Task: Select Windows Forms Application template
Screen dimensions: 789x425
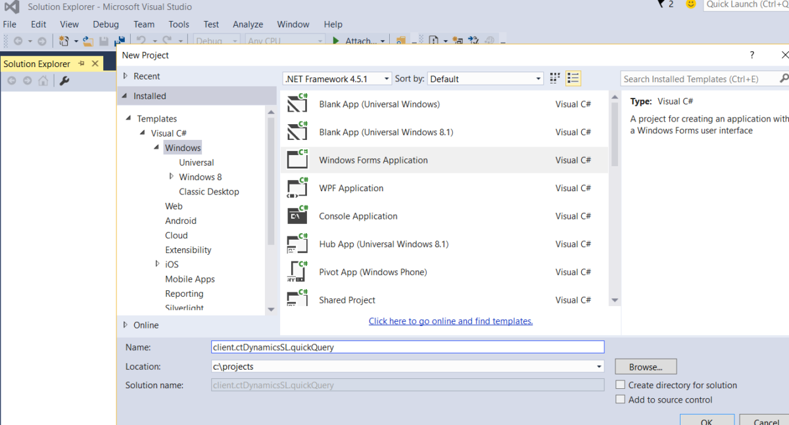Action: (x=444, y=160)
